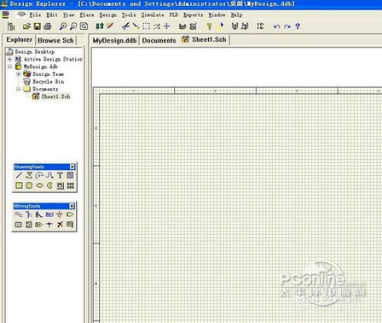Click the Fit Document zoom icon

pos(84,26)
